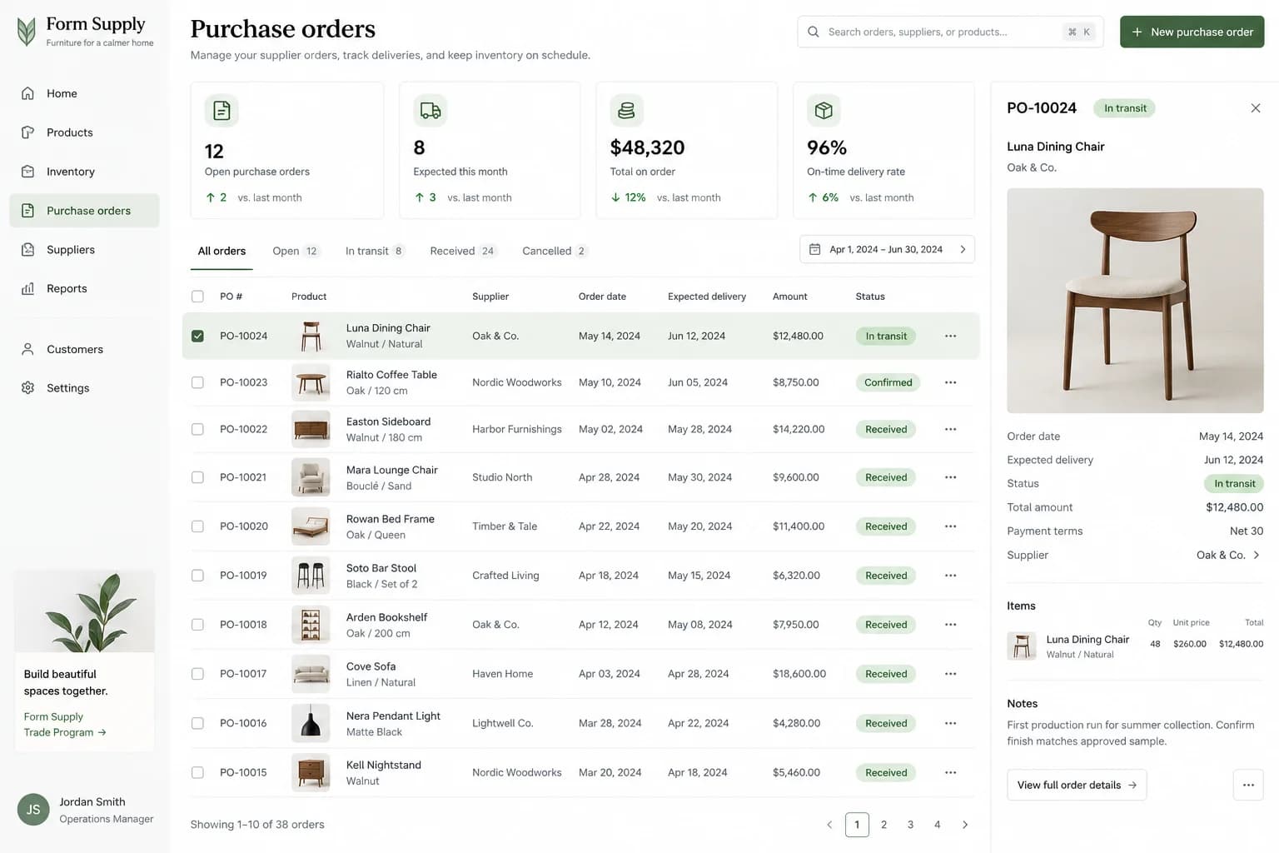Click the Form Supply leaf logo
The height and width of the screenshot is (853, 1279).
(x=27, y=32)
